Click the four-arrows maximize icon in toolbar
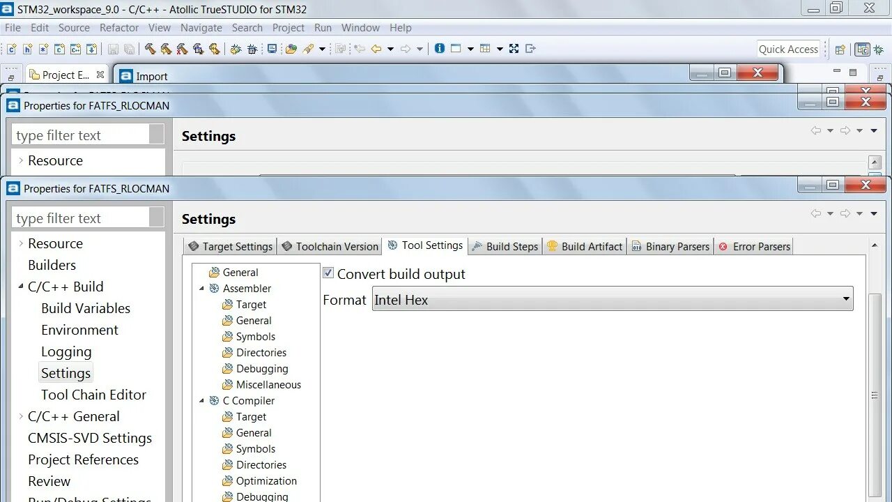892x502 pixels. click(514, 49)
